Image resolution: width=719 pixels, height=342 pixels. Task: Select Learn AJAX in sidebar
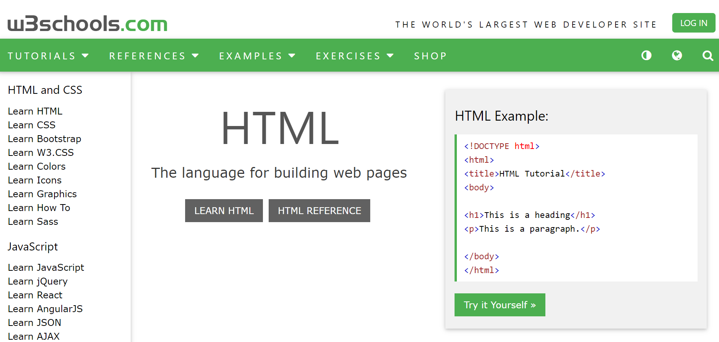tap(34, 336)
